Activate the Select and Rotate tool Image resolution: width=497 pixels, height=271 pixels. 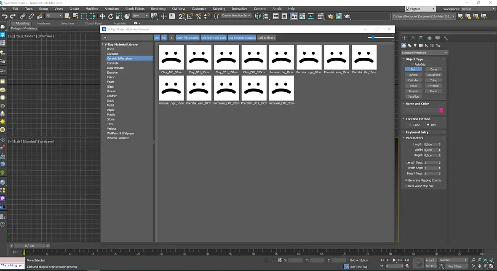pyautogui.click(x=110, y=16)
